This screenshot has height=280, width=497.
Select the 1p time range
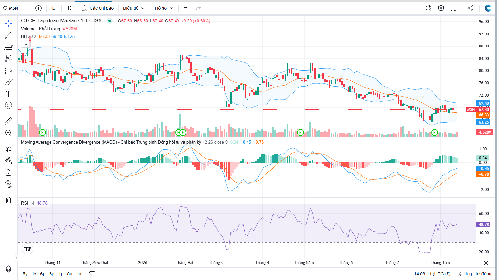point(61,274)
